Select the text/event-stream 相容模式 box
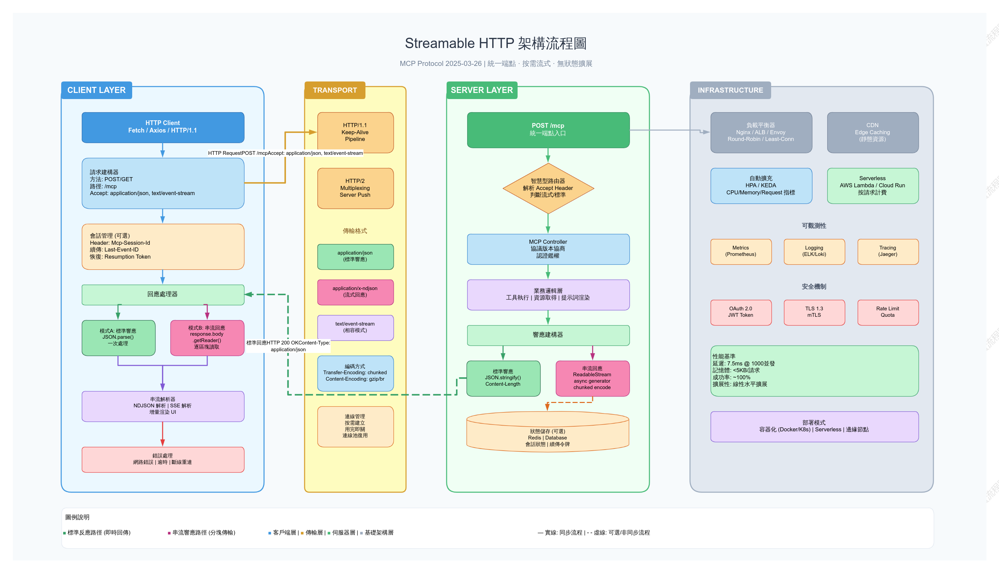 click(355, 328)
